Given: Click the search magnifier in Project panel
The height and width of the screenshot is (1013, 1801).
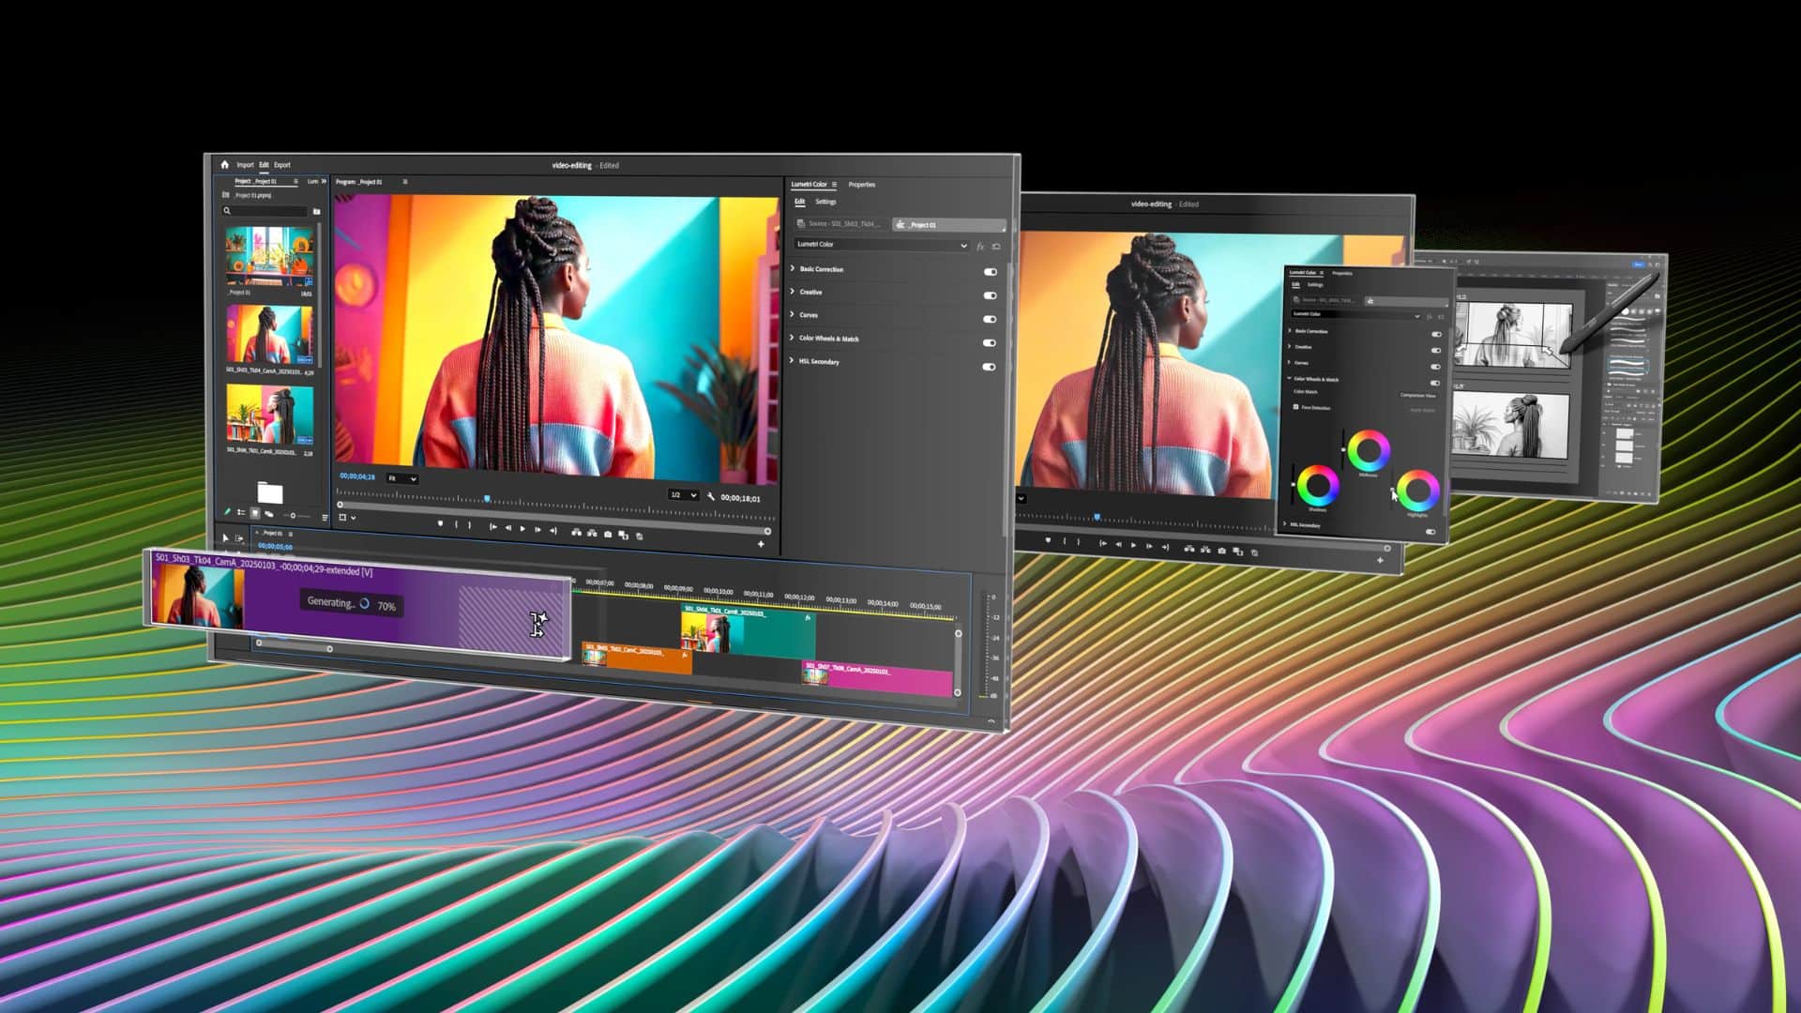Looking at the screenshot, I should pos(227,211).
